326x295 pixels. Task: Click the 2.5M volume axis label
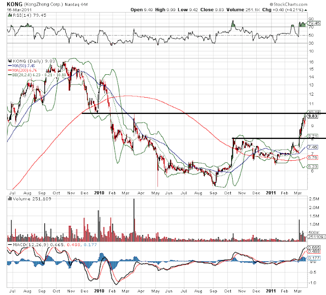click(x=314, y=199)
